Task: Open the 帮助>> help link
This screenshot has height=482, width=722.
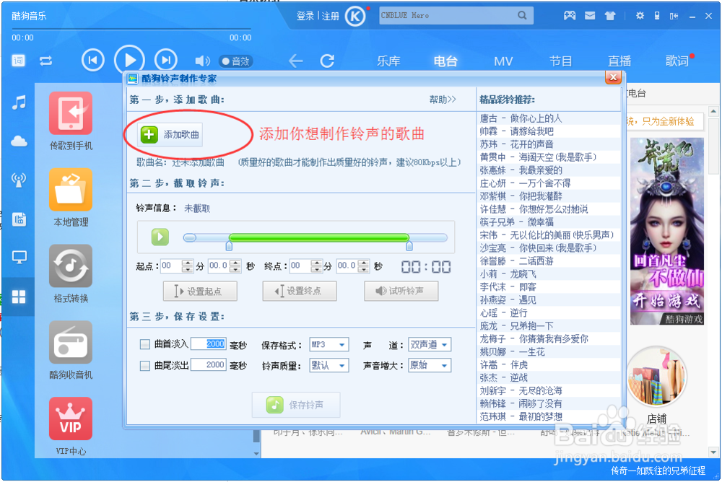Action: (x=443, y=100)
